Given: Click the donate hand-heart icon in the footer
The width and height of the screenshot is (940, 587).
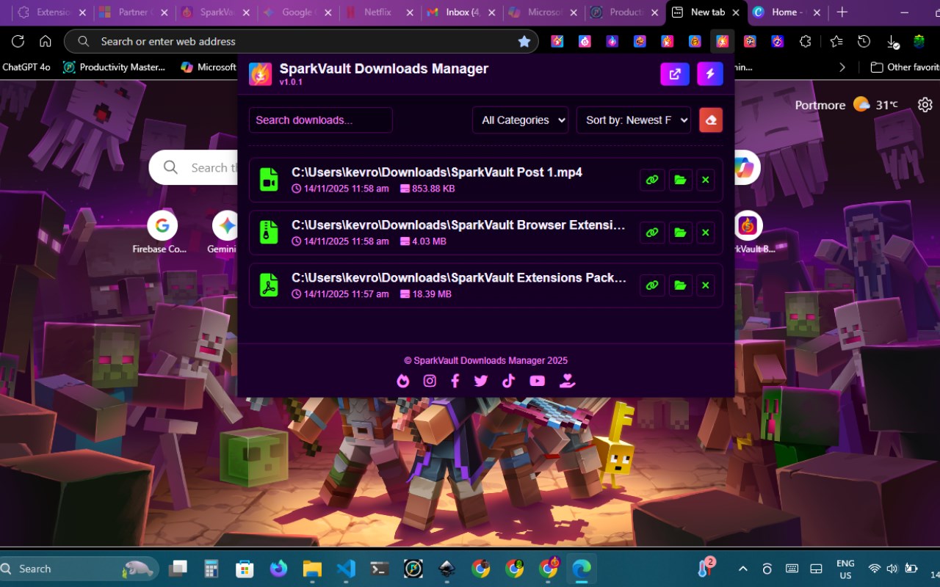Looking at the screenshot, I should point(566,381).
